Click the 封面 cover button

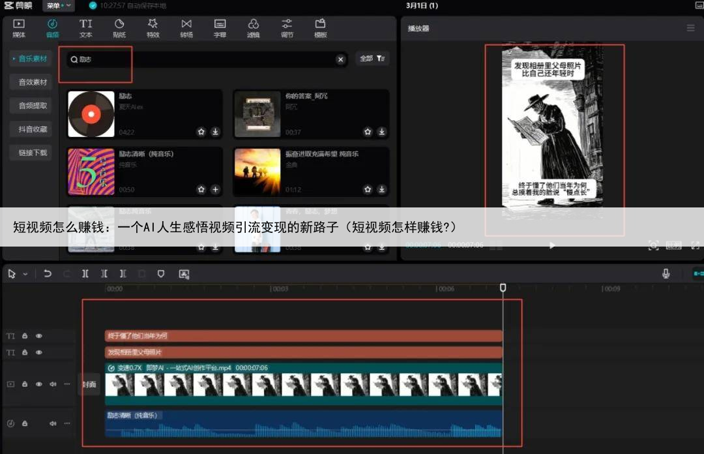(x=89, y=384)
